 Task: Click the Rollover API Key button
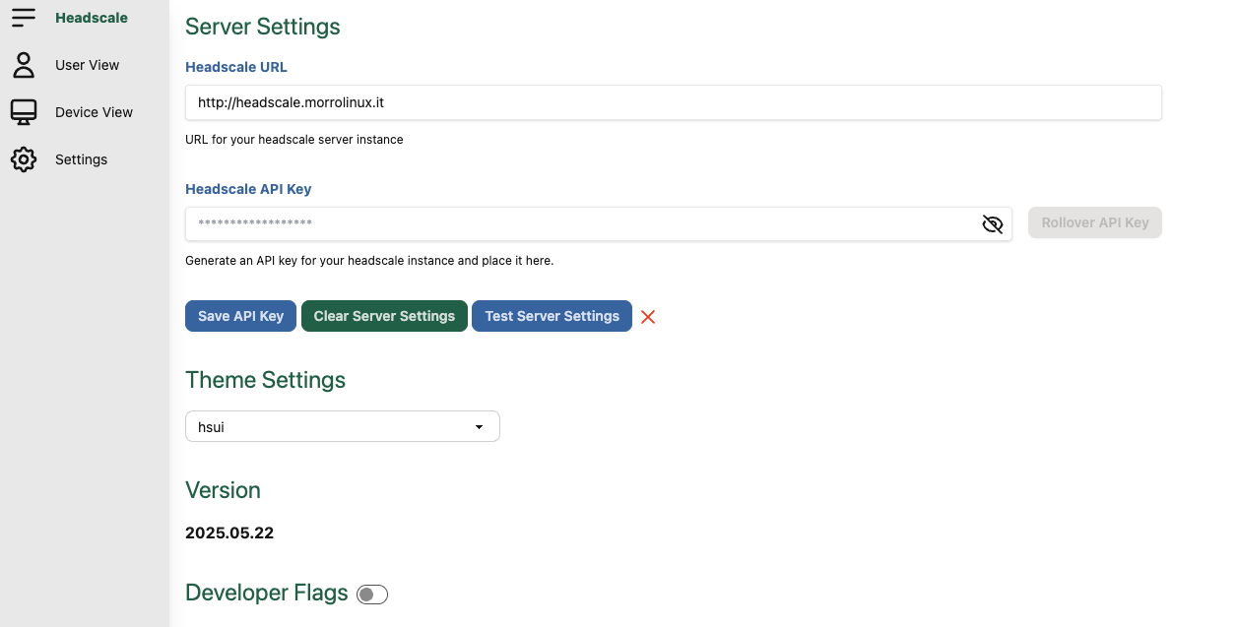click(x=1094, y=222)
